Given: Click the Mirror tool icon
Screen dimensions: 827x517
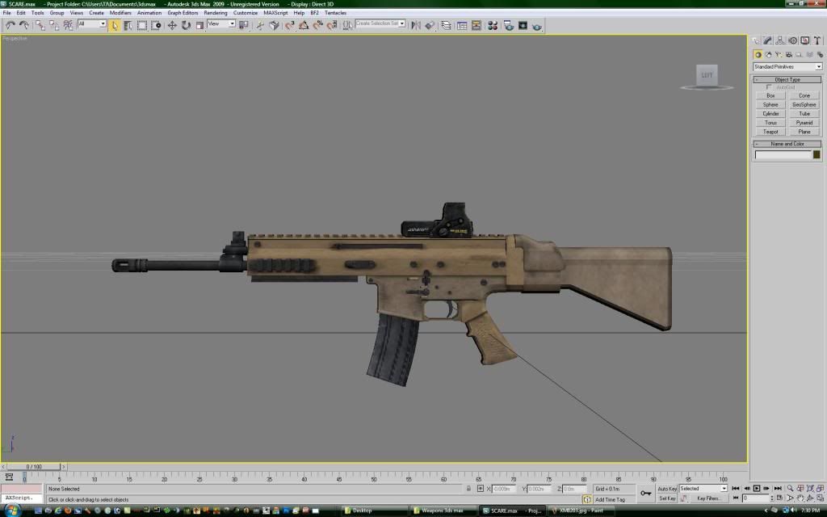Looking at the screenshot, I should click(416, 25).
